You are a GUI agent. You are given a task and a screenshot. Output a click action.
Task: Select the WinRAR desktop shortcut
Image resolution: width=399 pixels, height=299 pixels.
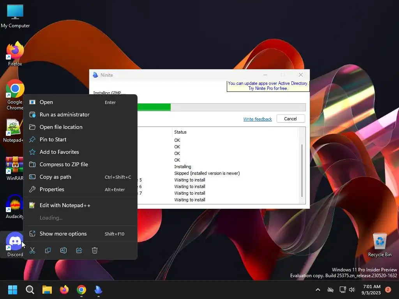(x=14, y=168)
